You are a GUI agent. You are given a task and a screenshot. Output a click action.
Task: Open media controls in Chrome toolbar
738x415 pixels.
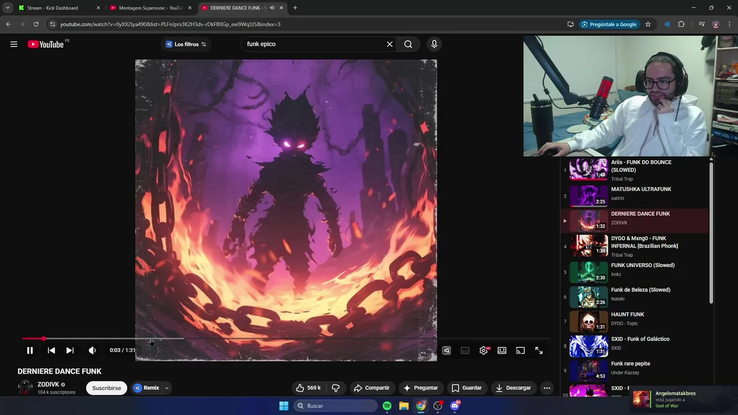tap(702, 24)
